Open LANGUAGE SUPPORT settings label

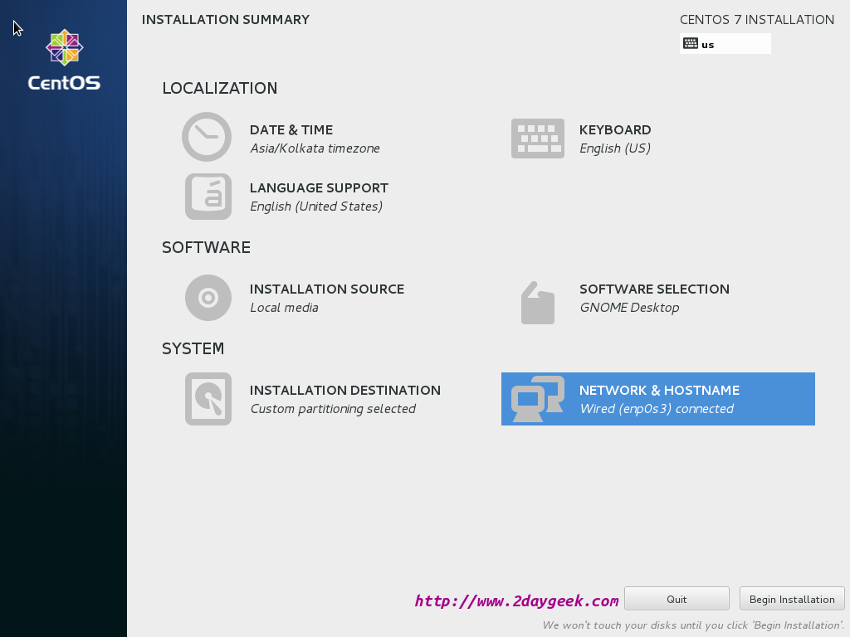point(319,188)
